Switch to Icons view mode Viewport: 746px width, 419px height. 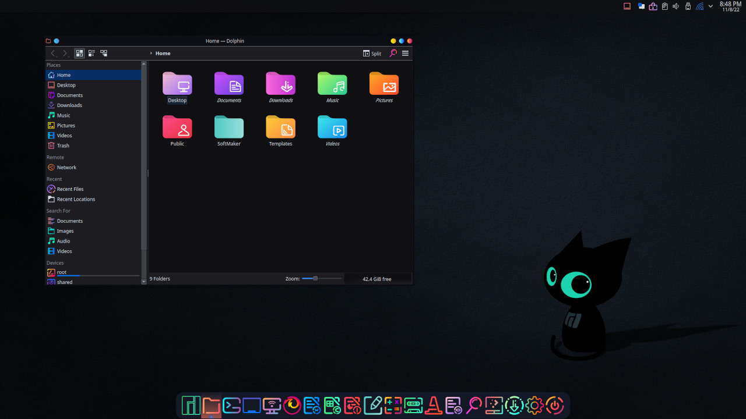[x=80, y=53]
